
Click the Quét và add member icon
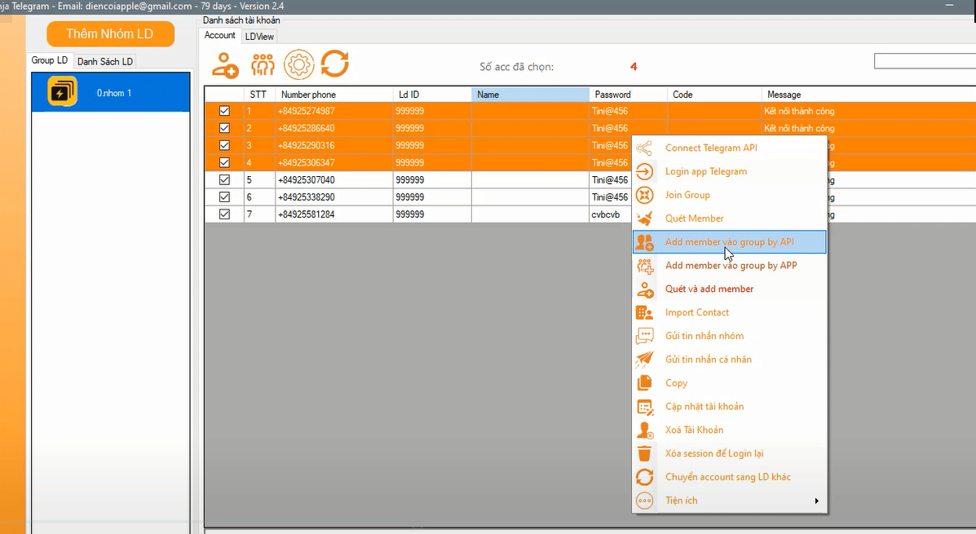pos(644,289)
